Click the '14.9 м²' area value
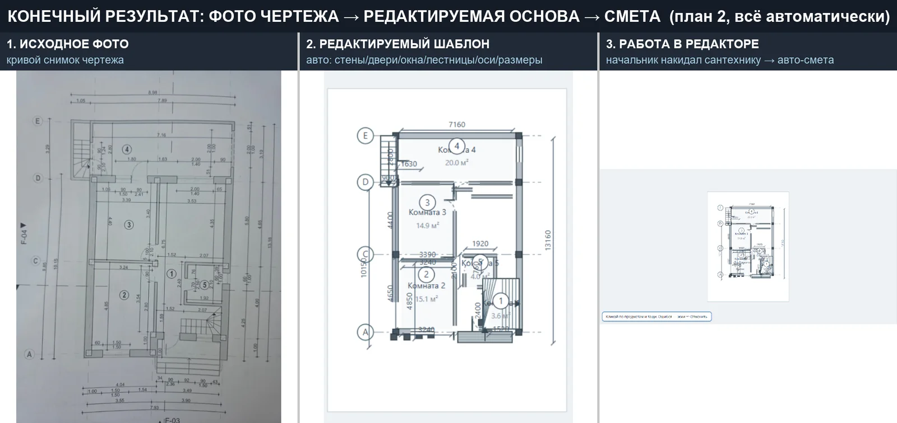 click(x=427, y=225)
